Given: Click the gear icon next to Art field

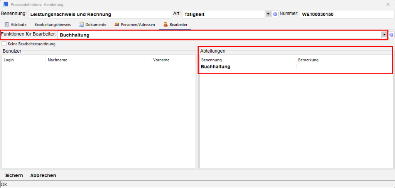Looking at the screenshot, I should pyautogui.click(x=275, y=14).
